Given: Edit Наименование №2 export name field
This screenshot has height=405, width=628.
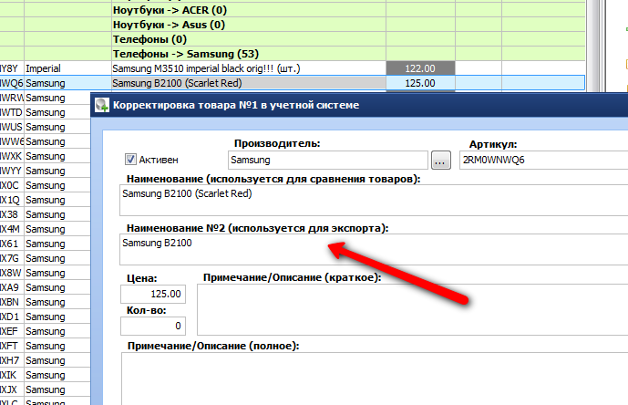Looking at the screenshot, I should 374,249.
